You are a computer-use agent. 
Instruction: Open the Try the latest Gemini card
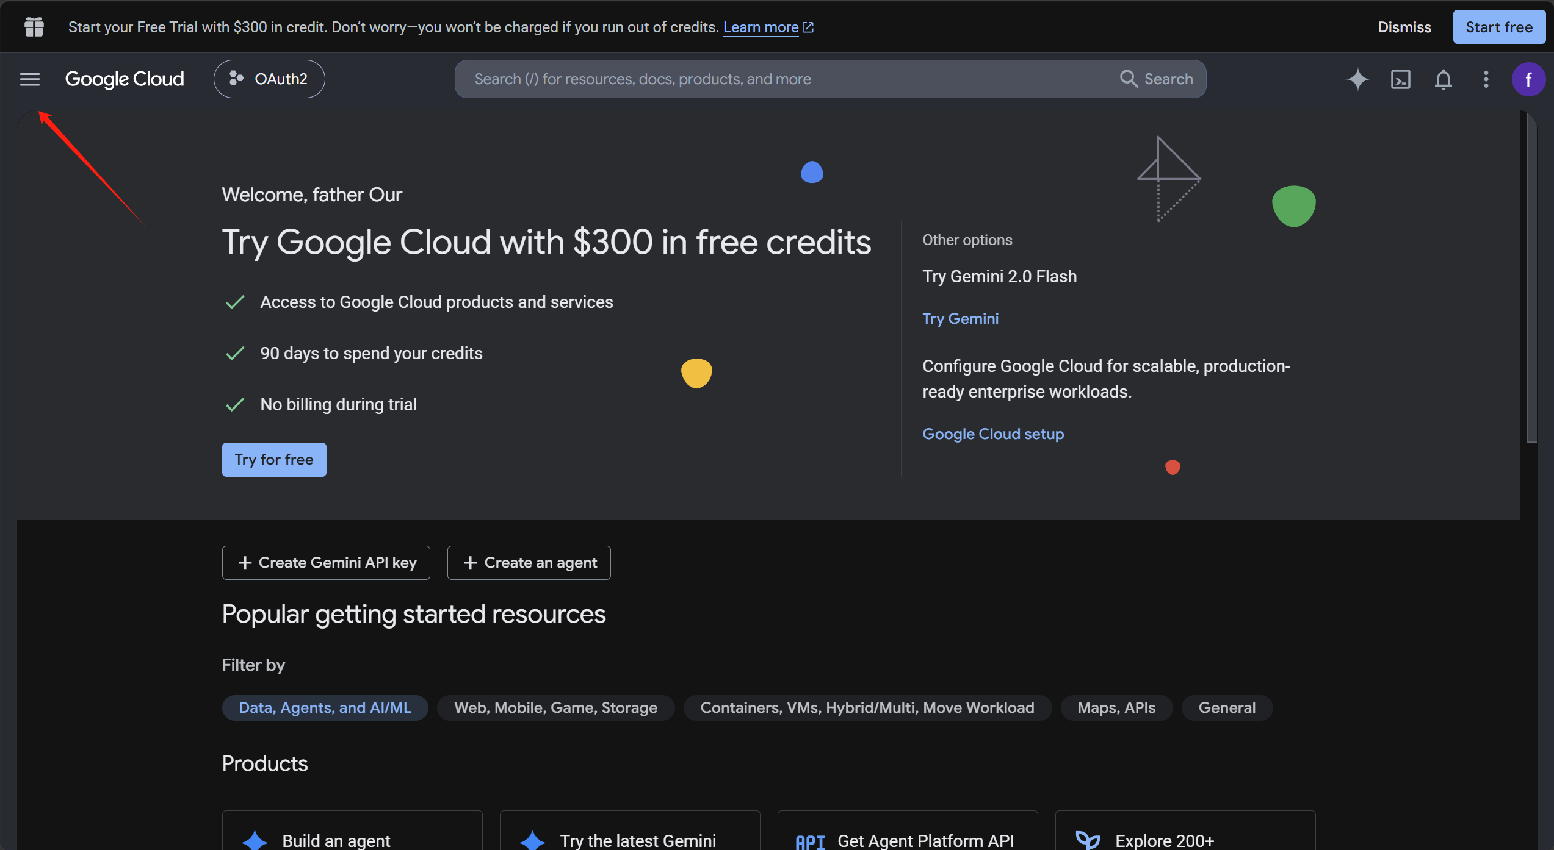pyautogui.click(x=630, y=831)
